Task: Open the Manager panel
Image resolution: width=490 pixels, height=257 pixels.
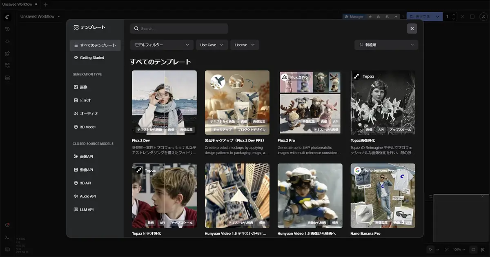Action: [354, 16]
